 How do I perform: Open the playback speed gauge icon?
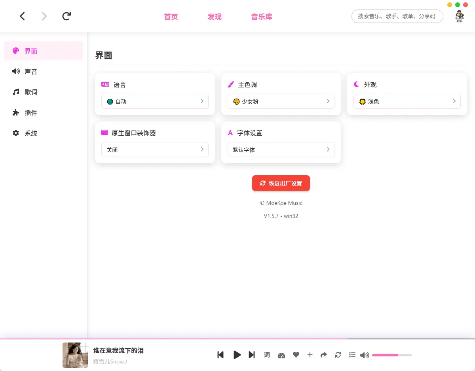pos(281,355)
